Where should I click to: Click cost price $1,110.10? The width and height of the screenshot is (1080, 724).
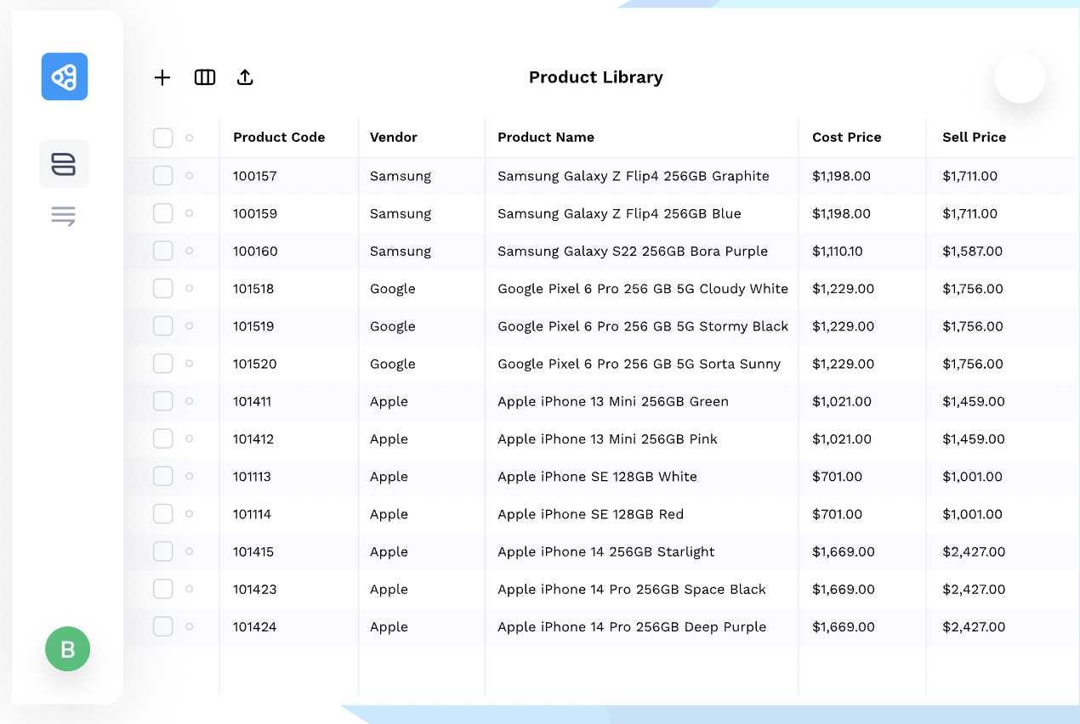(x=838, y=251)
